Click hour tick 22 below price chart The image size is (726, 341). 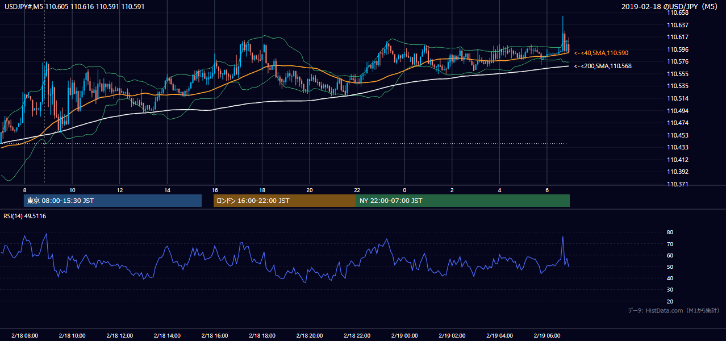point(357,189)
